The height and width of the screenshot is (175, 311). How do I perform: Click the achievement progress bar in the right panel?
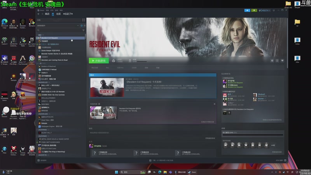(x=253, y=135)
